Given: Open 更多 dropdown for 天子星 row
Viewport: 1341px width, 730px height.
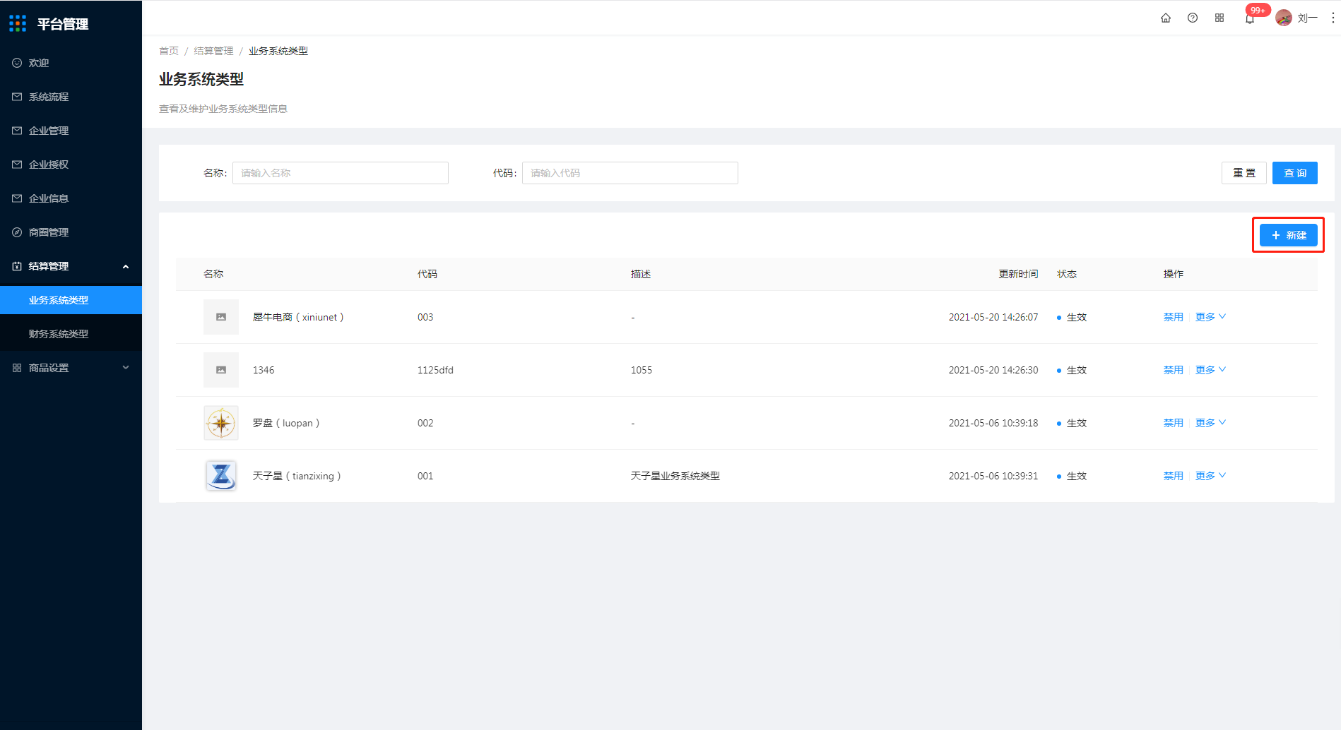Looking at the screenshot, I should pos(1210,476).
